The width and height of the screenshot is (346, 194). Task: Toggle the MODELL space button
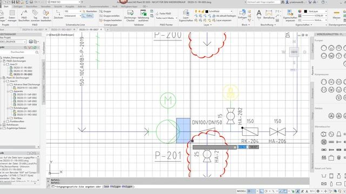[242, 191]
